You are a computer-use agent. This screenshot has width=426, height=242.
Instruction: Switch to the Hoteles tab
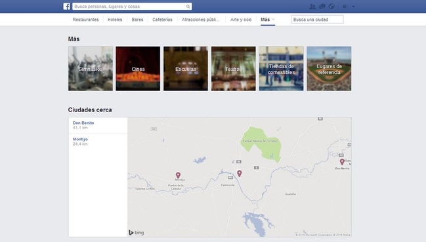[115, 20]
